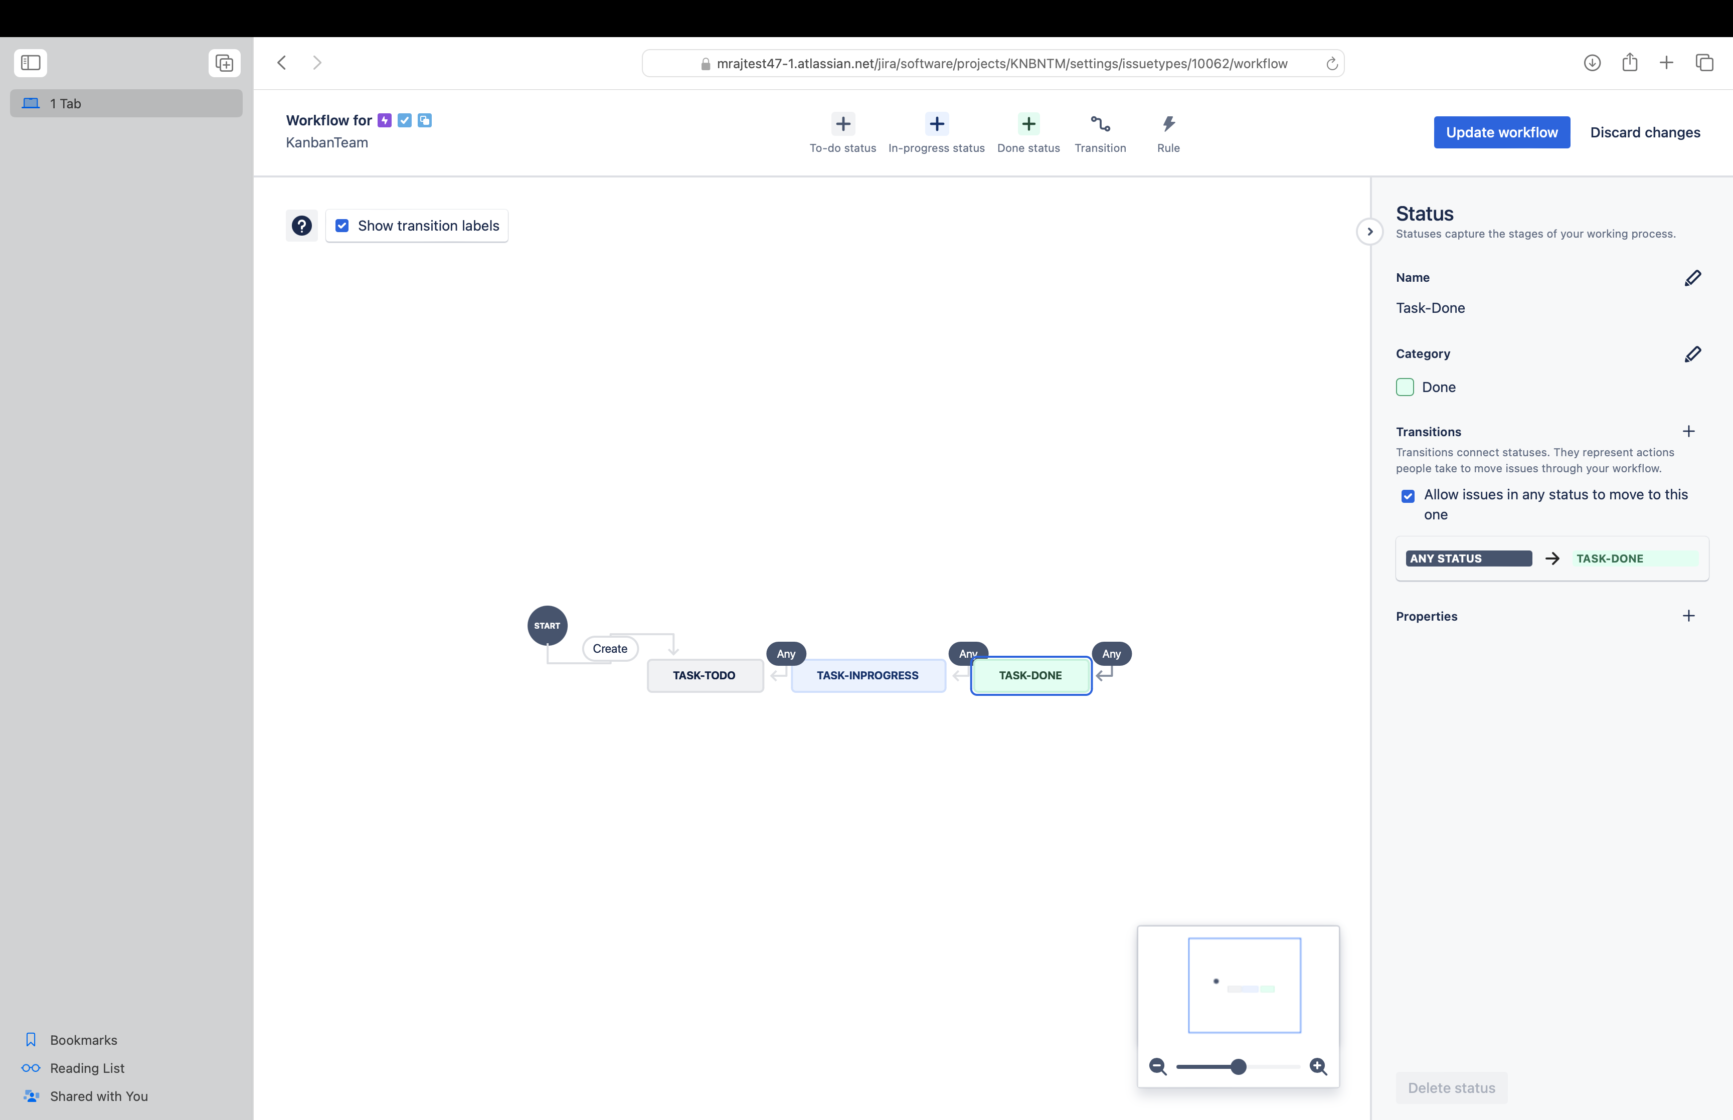Disable allowing issues in any status to move here
Viewport: 1733px width, 1120px height.
1409,495
